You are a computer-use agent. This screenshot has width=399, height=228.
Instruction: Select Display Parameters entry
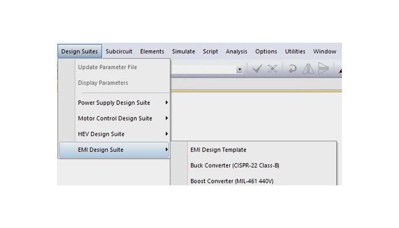(x=115, y=83)
